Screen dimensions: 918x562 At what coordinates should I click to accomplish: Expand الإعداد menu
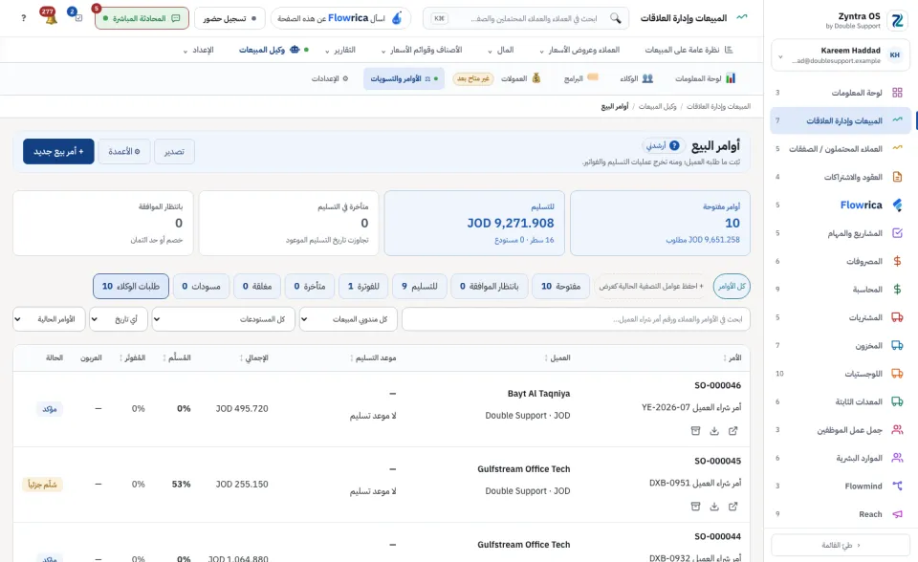(199, 50)
